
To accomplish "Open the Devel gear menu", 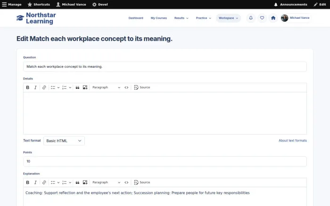I will 100,4.
